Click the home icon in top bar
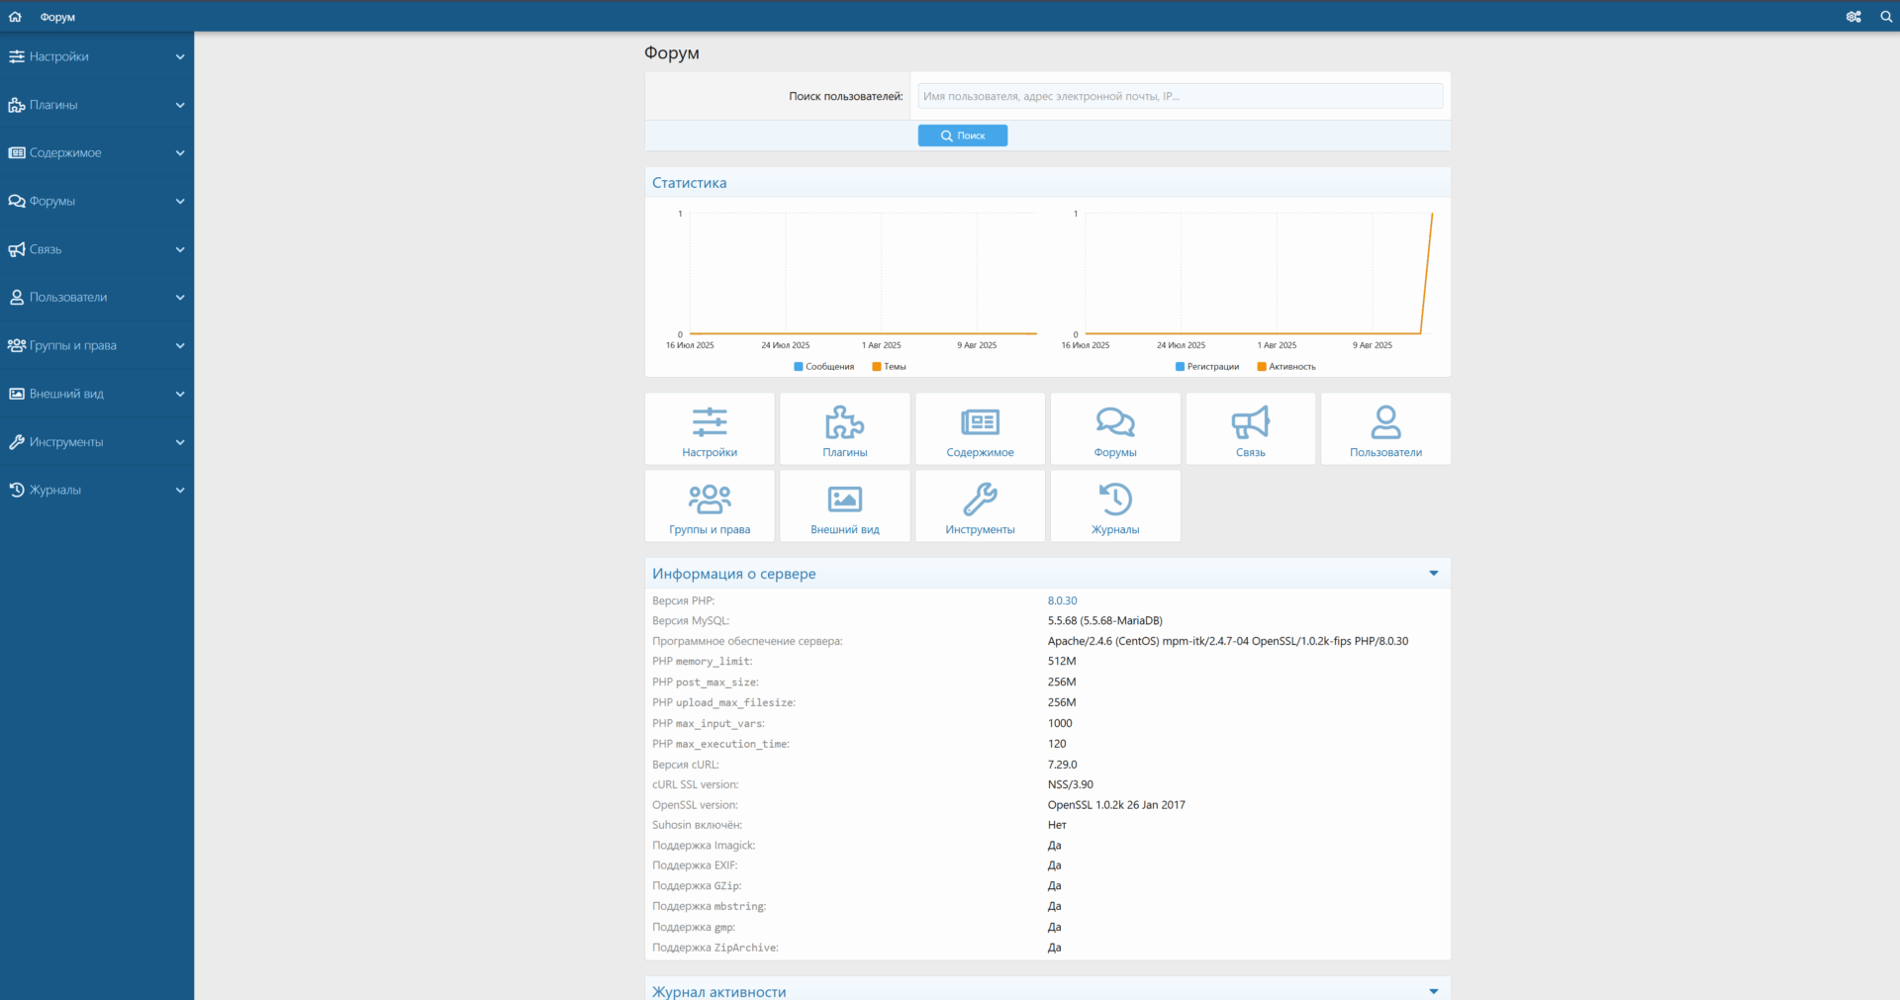This screenshot has width=1900, height=1000. point(15,17)
